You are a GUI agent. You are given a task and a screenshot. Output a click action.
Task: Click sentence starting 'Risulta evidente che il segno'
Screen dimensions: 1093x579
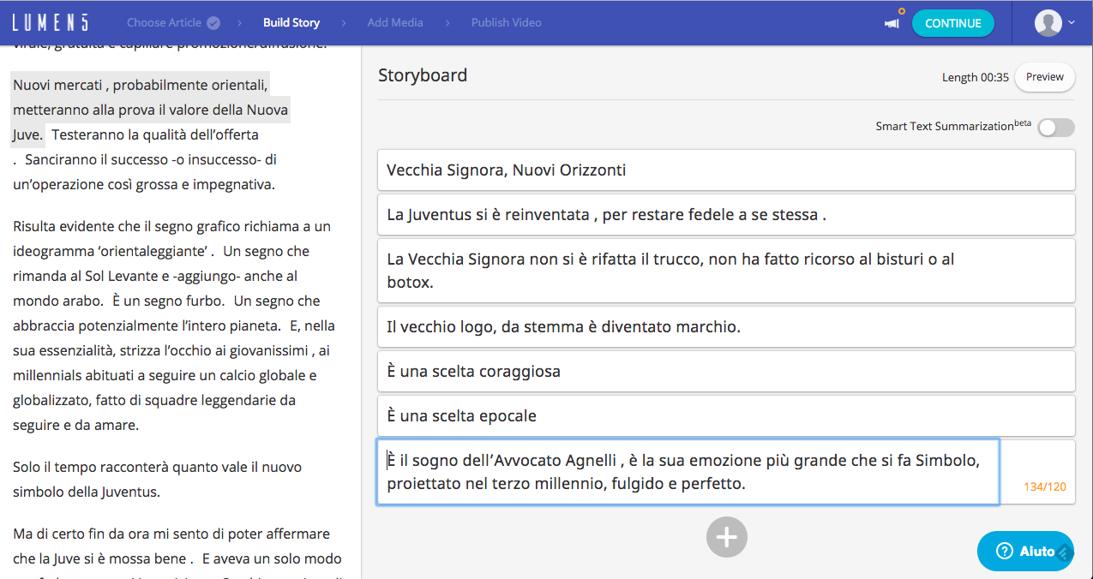[x=171, y=239]
